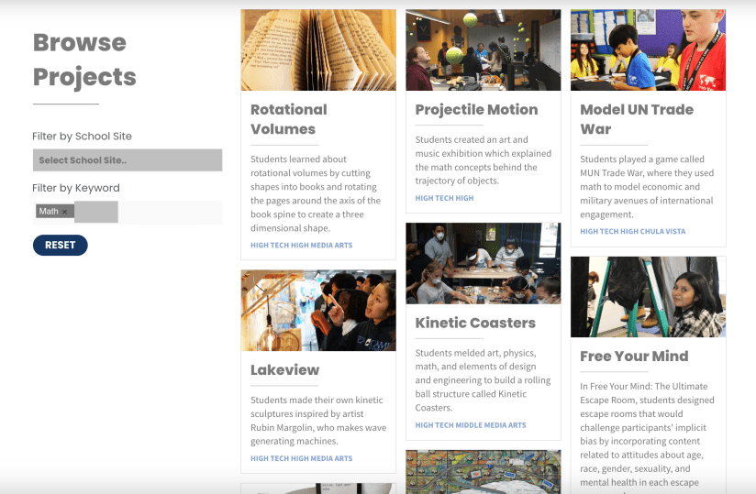The height and width of the screenshot is (494, 756).
Task: Open the Free Your Mind photo
Action: click(x=648, y=297)
